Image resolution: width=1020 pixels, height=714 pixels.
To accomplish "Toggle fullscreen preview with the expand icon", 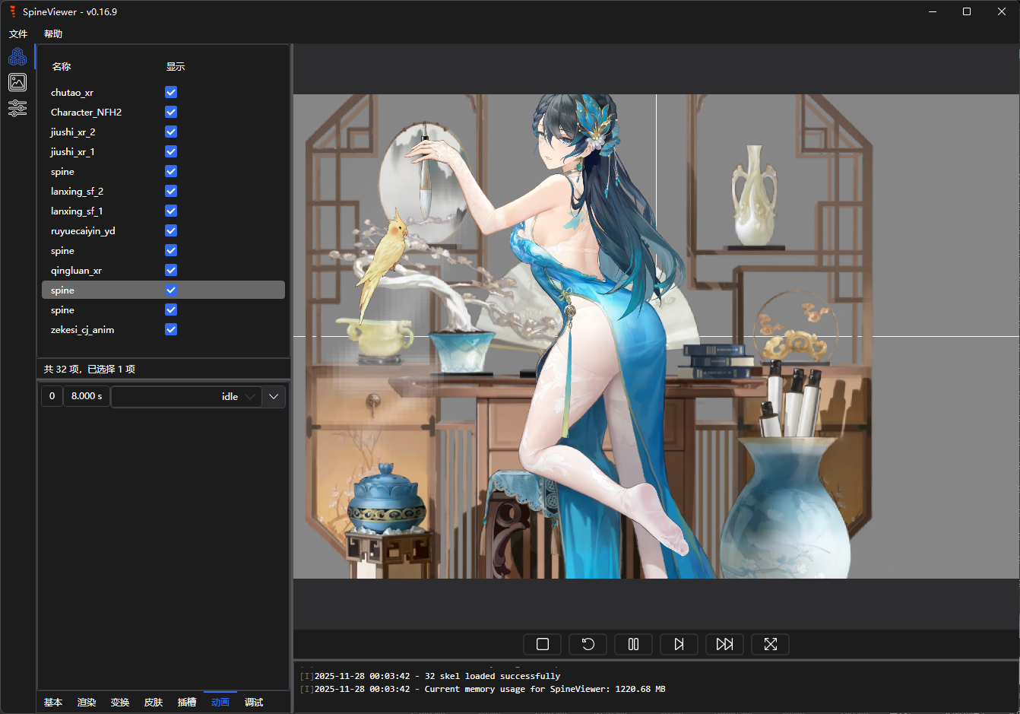I will pos(771,644).
